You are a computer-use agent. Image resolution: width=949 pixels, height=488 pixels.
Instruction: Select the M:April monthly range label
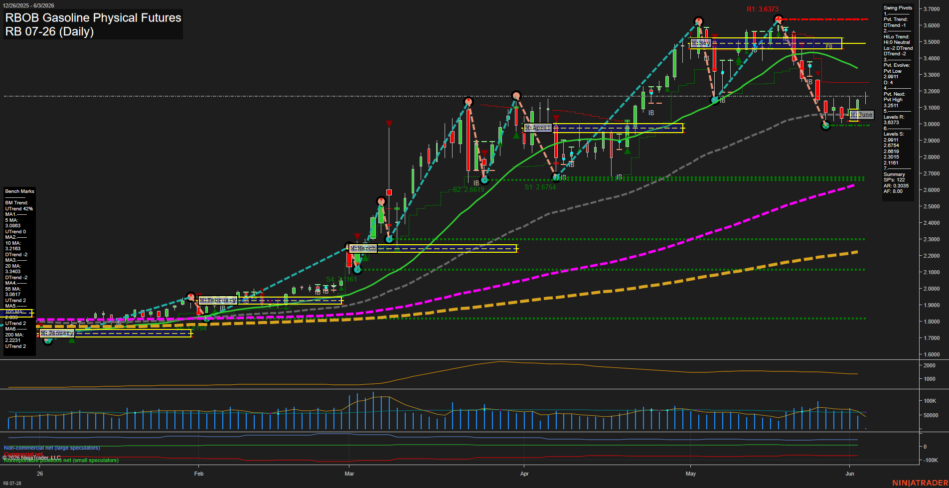(538, 128)
